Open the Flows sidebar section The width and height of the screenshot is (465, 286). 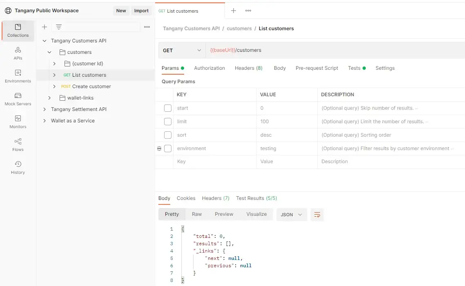[x=18, y=144]
